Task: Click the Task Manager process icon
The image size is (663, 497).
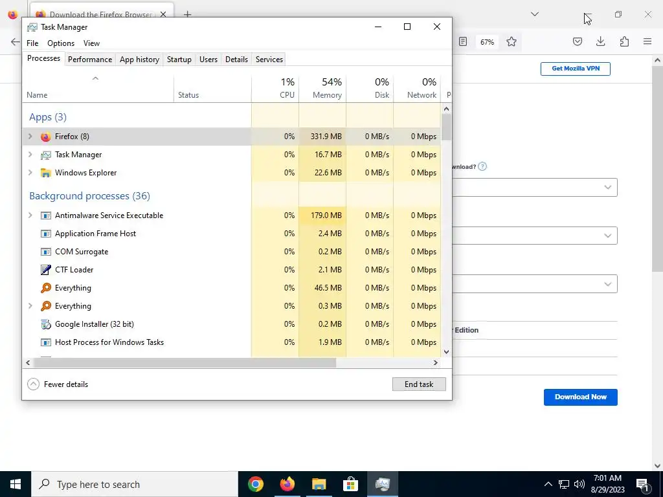Action: coord(46,155)
